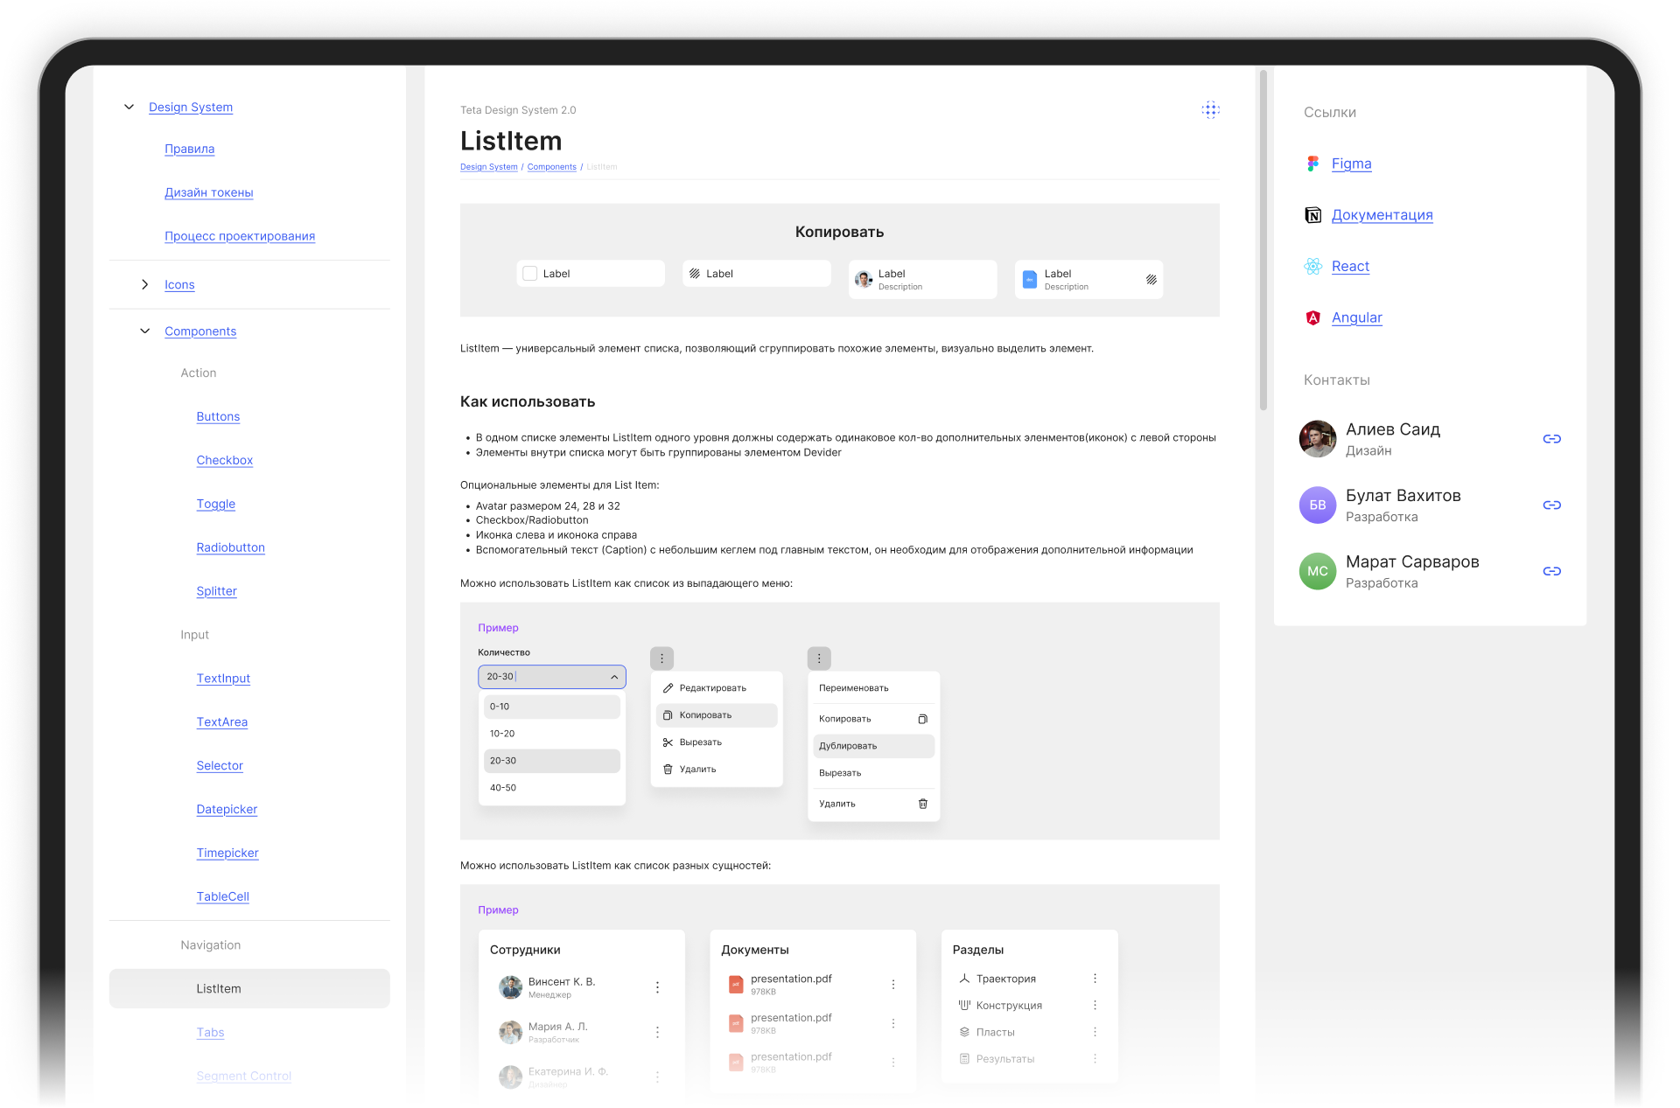The image size is (1680, 1108).
Task: Click the Components breadcrumb link
Action: pyautogui.click(x=552, y=167)
